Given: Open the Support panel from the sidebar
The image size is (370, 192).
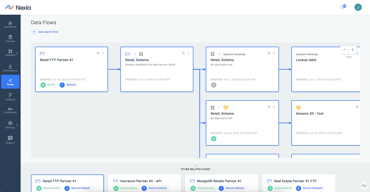Looking at the screenshot, I should [x=10, y=140].
